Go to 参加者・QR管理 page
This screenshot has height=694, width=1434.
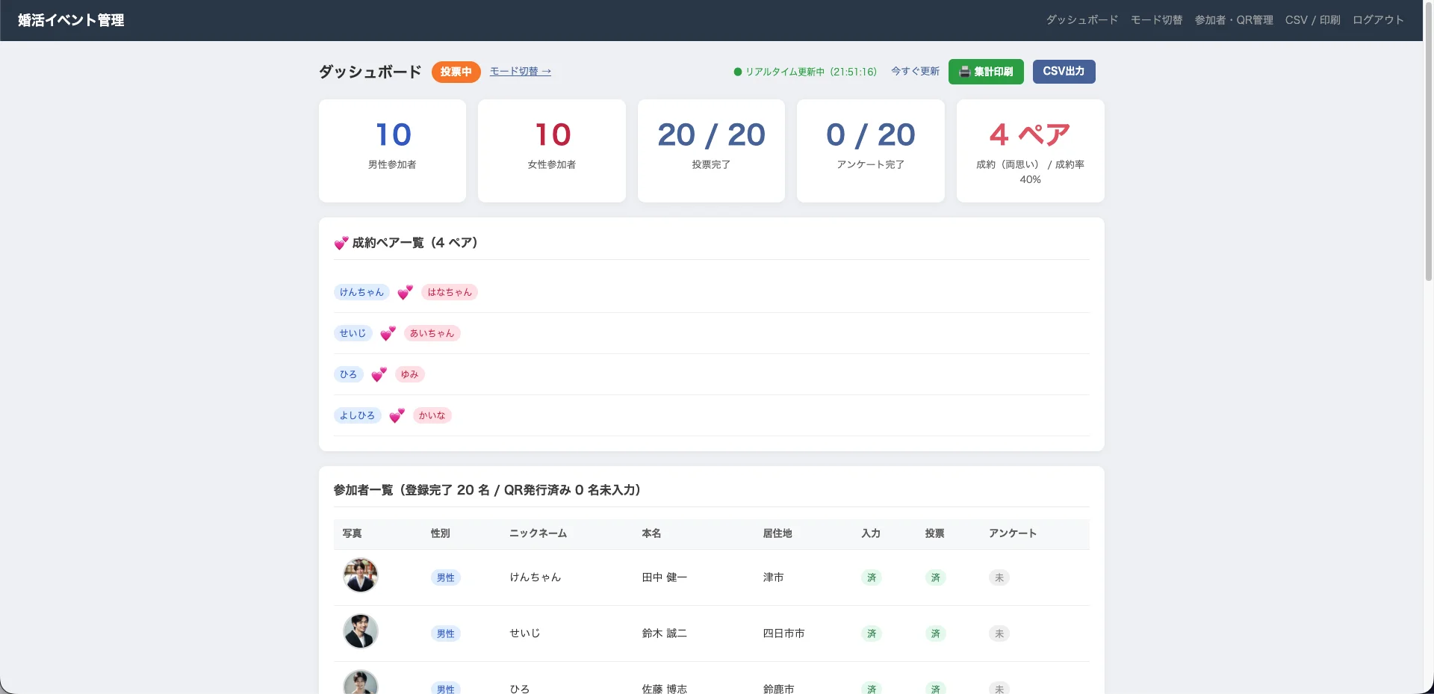[x=1234, y=20]
